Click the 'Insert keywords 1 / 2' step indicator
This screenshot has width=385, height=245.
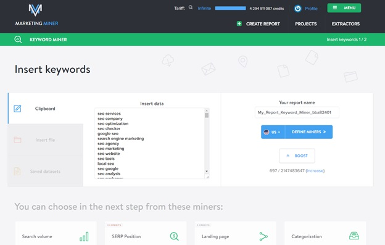tap(346, 39)
